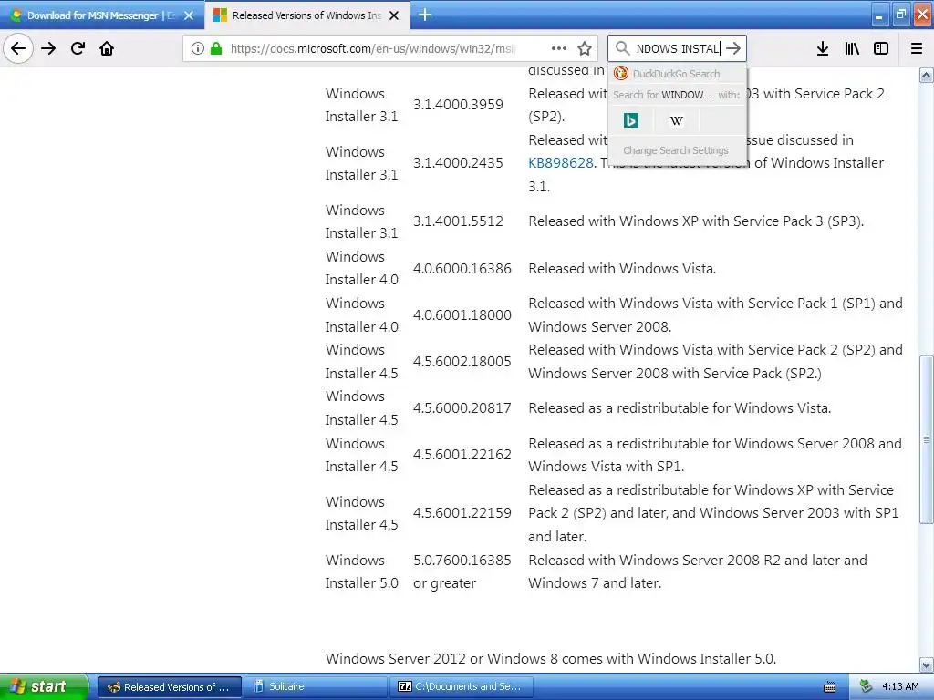Click the keyboard icon in system tray
Screen dimensions: 934x700
(x=830, y=687)
